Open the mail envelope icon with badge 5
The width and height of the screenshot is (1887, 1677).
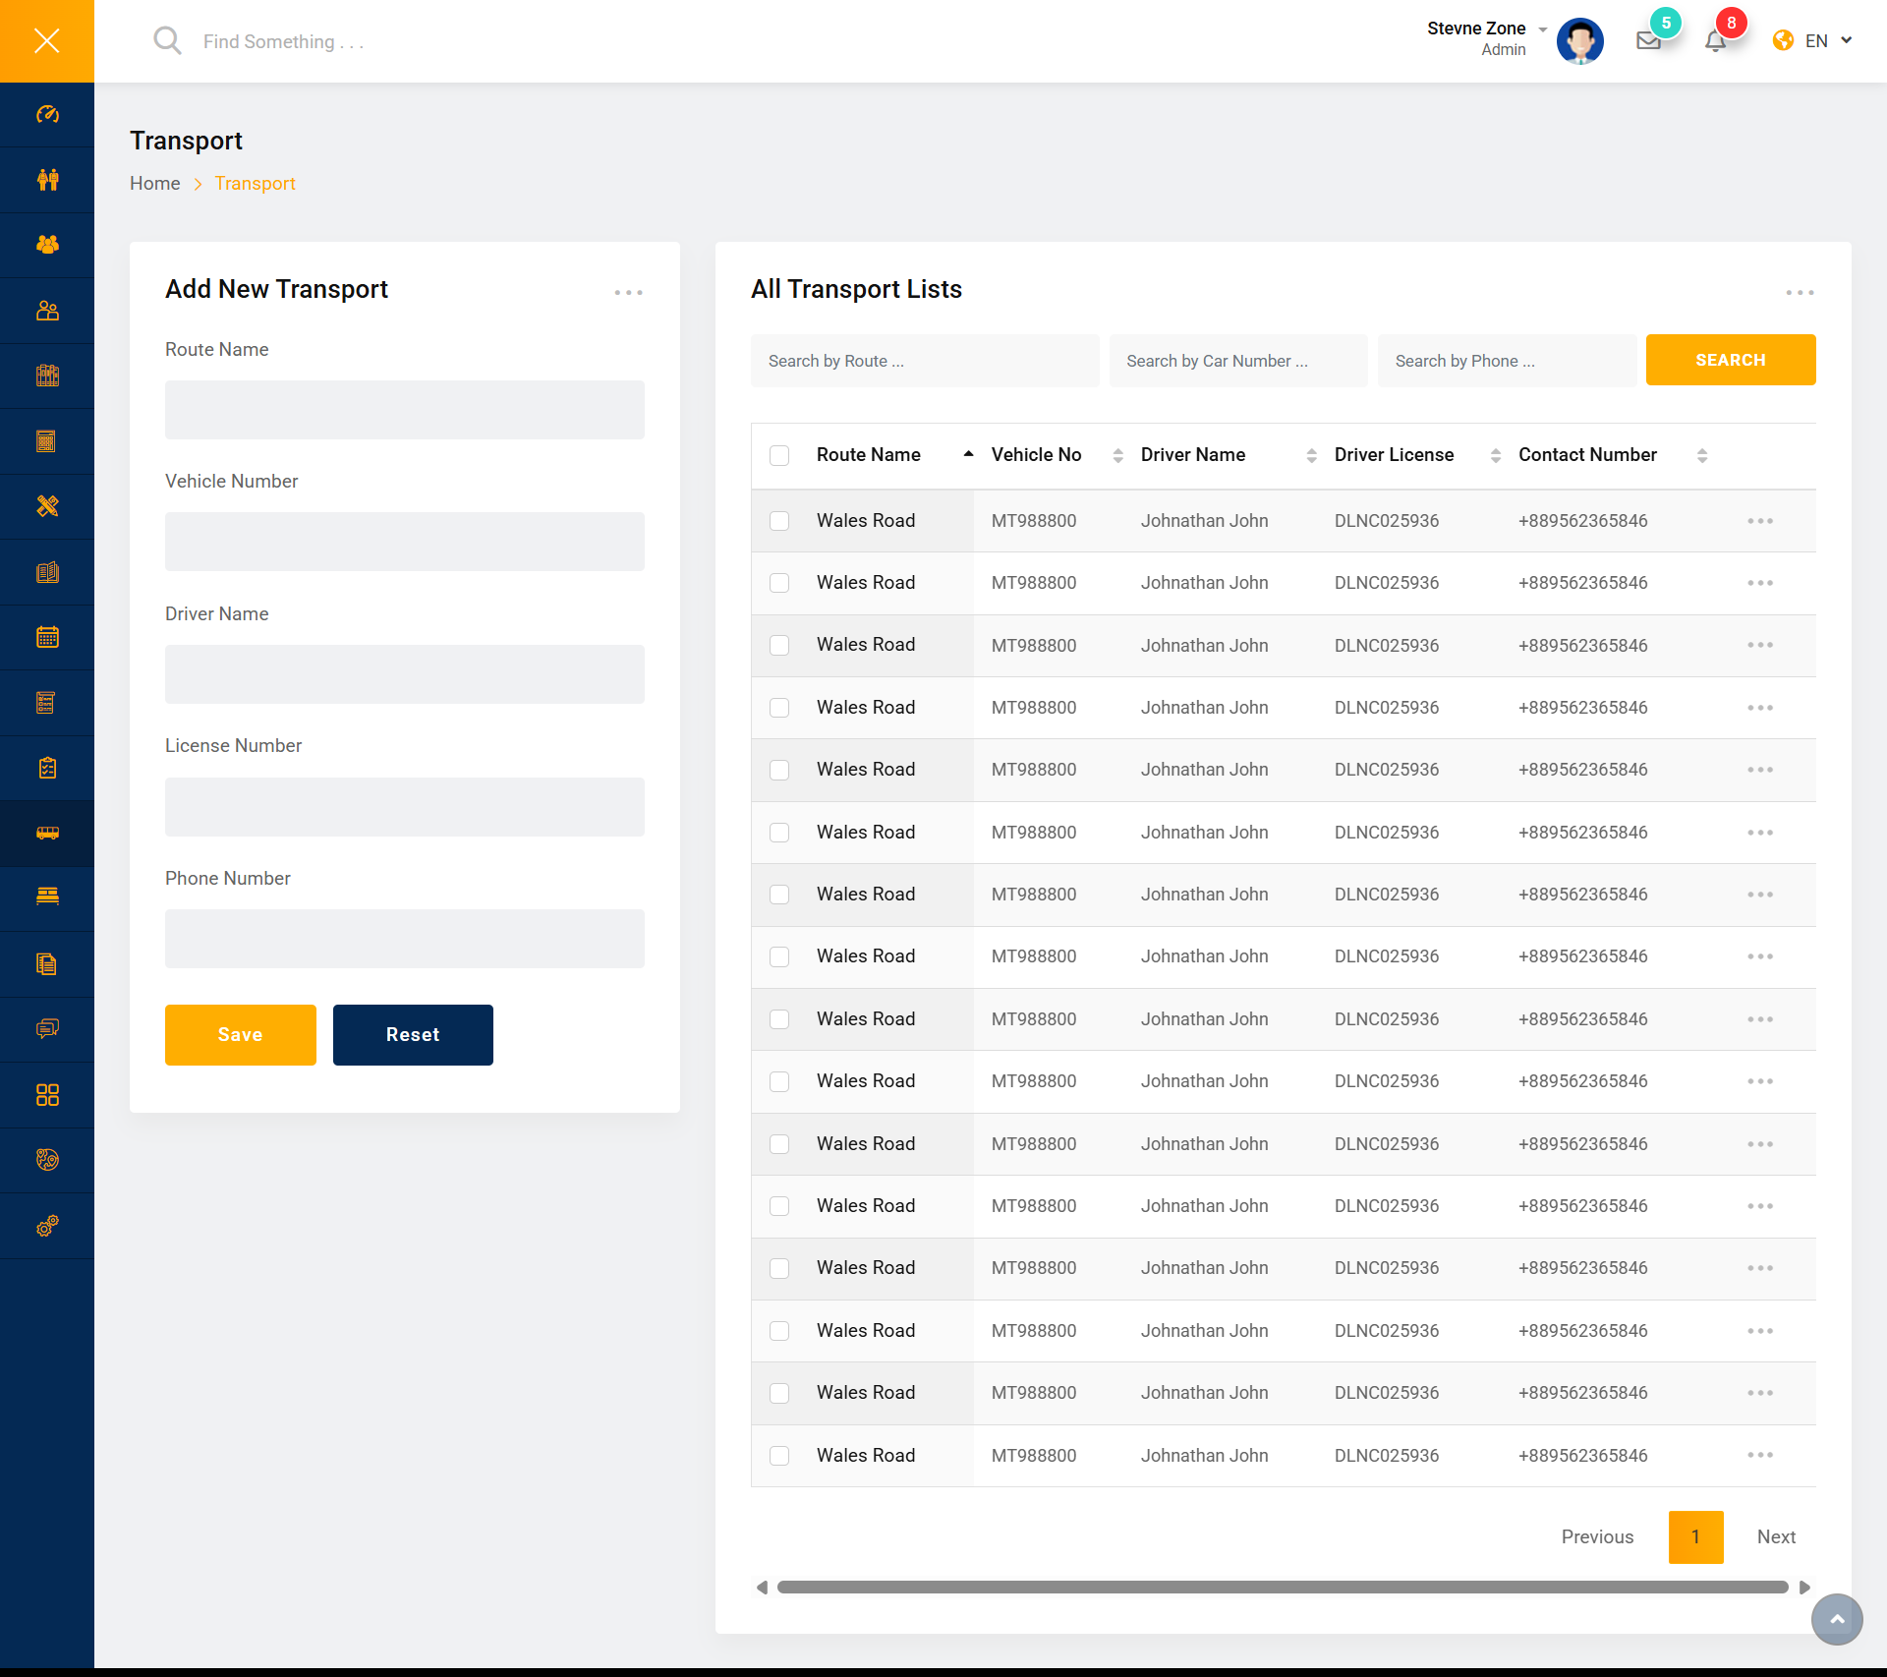click(1649, 40)
